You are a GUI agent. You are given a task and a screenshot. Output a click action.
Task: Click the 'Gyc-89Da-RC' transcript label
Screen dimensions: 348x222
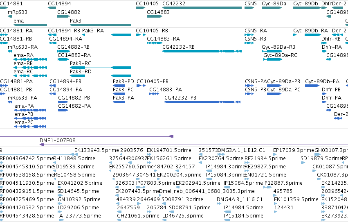280,55
